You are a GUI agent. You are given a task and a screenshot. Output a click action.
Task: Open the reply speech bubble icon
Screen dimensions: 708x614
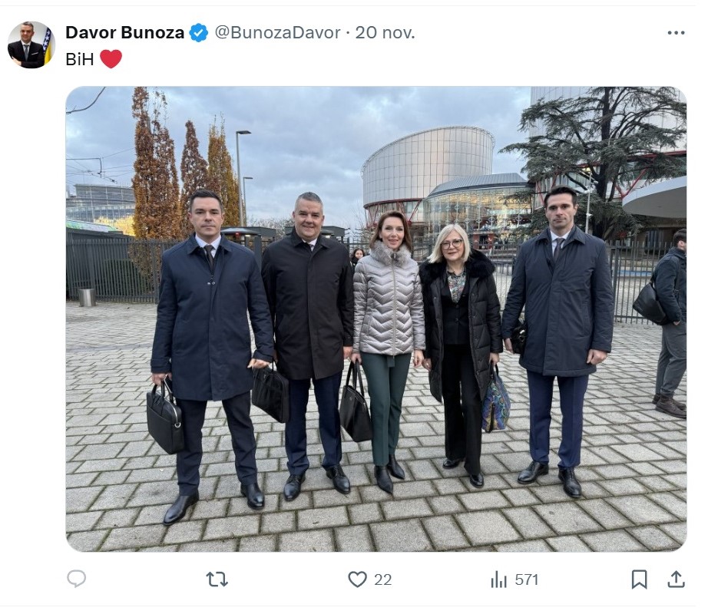point(76,579)
